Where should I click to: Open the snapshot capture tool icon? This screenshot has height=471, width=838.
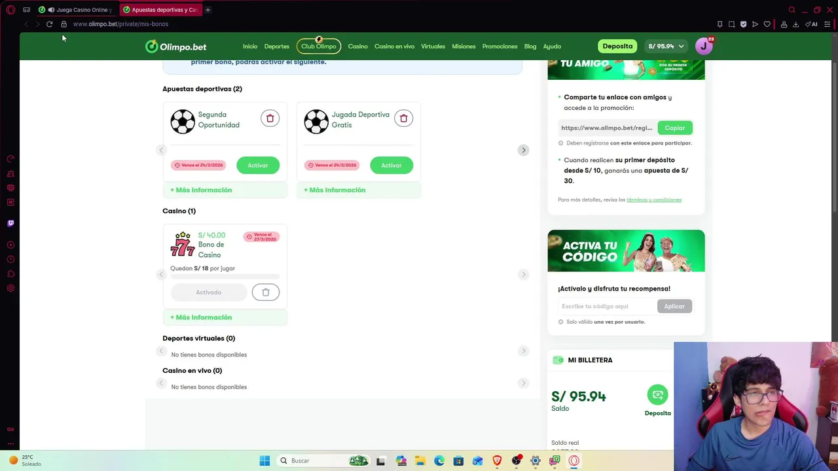point(731,24)
